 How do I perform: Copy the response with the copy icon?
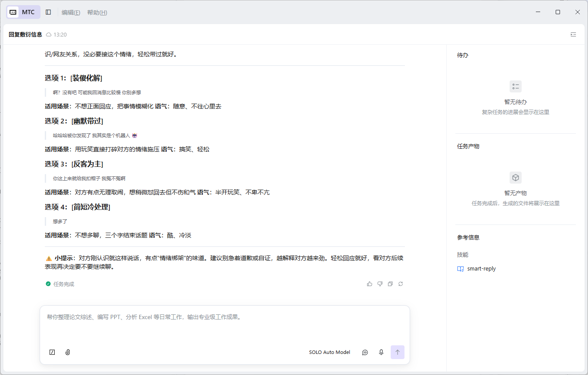(x=390, y=284)
